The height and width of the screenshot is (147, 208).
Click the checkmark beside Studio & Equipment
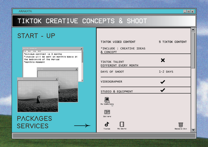(x=163, y=90)
